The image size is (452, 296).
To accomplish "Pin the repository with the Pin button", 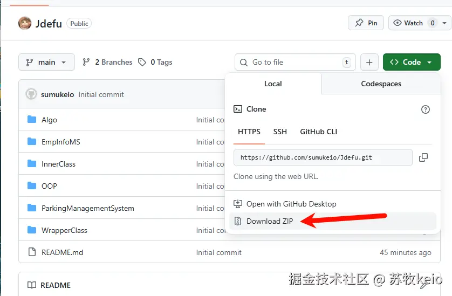I will tap(366, 23).
